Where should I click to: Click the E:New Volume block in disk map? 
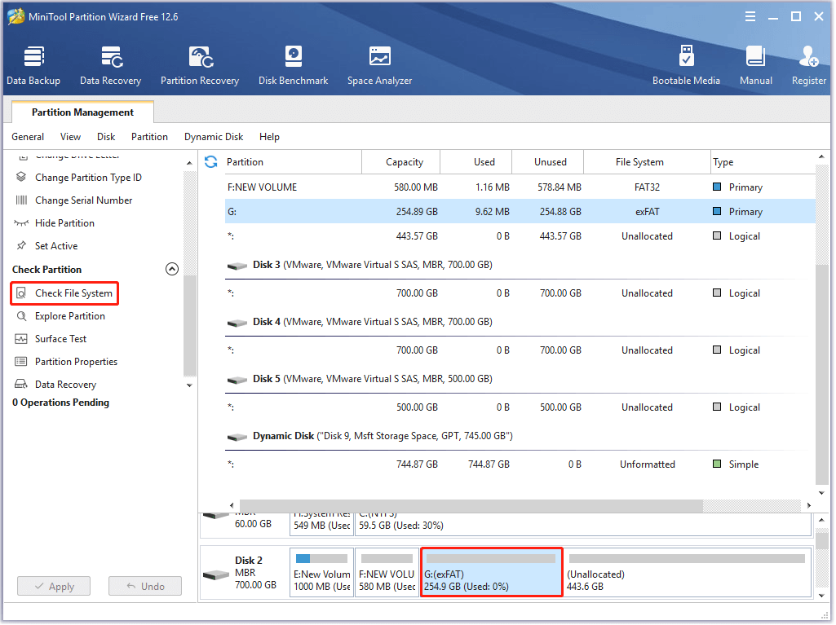tap(321, 574)
